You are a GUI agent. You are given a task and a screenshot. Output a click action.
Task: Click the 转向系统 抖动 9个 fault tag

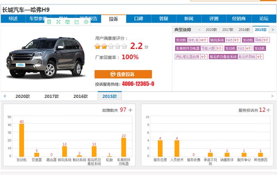pyautogui.click(x=225, y=40)
